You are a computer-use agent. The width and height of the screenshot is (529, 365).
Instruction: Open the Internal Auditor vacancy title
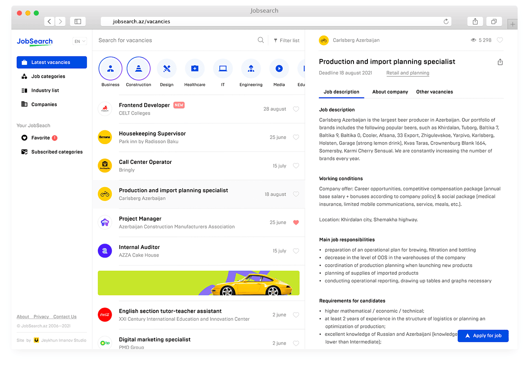click(x=139, y=247)
